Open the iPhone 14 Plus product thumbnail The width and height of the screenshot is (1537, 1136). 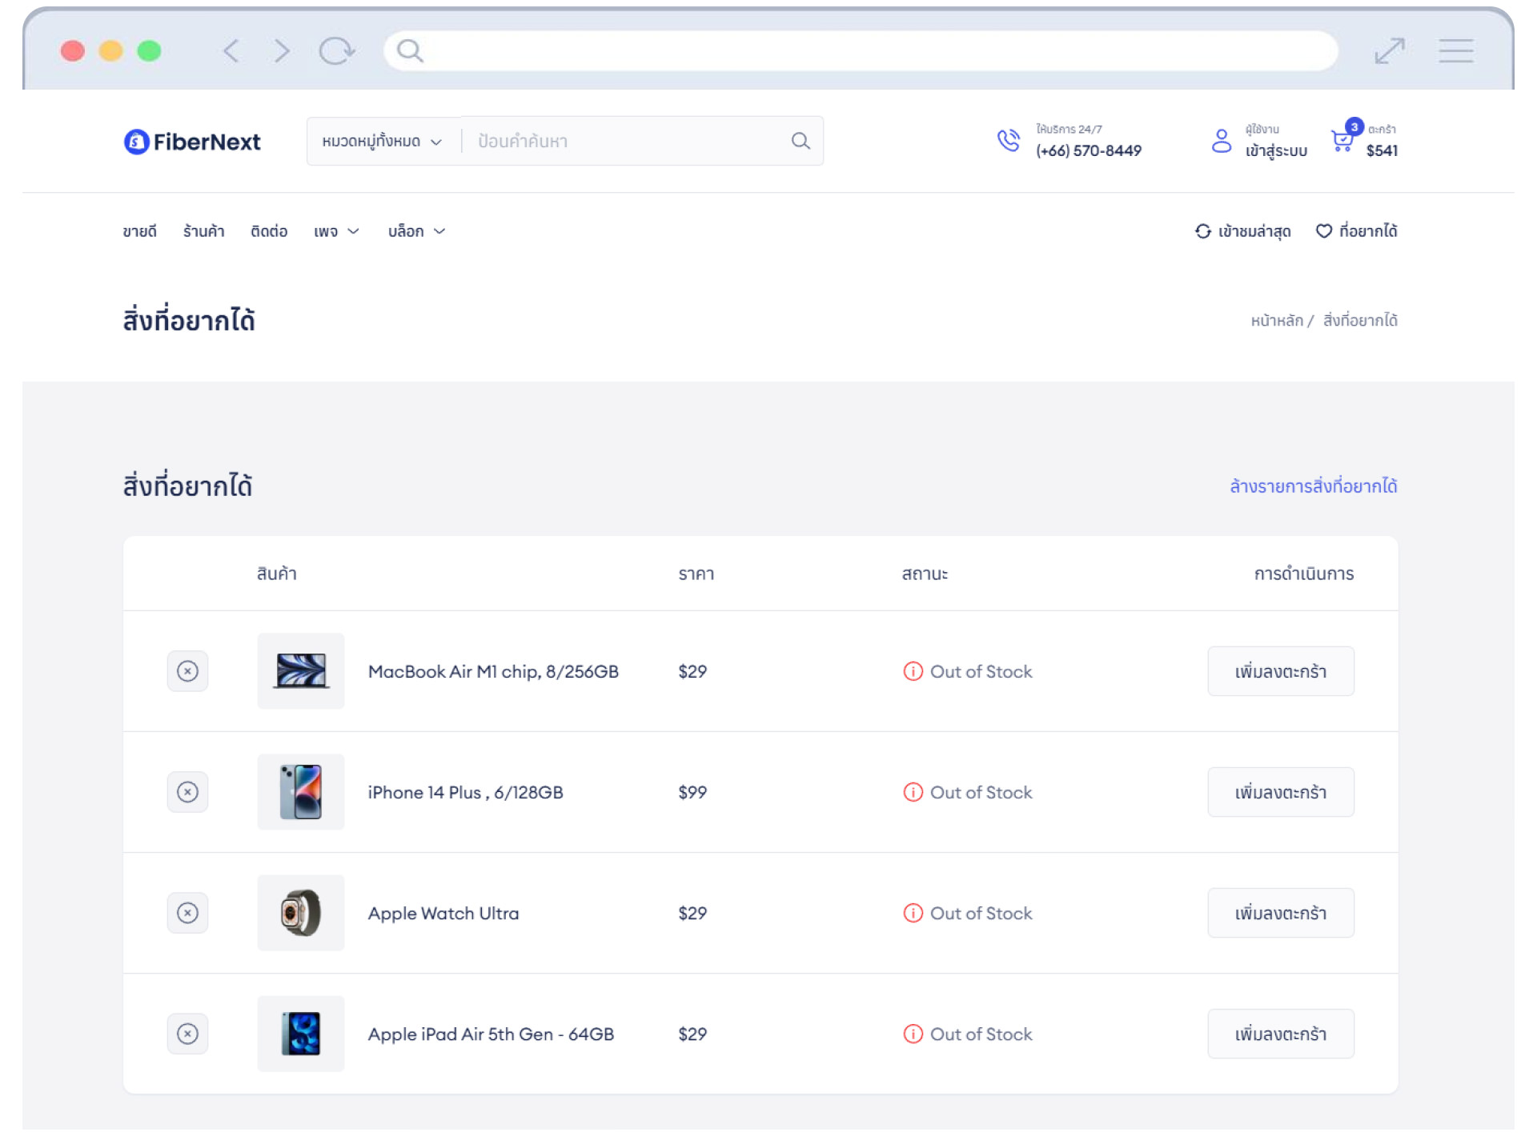[x=301, y=791]
